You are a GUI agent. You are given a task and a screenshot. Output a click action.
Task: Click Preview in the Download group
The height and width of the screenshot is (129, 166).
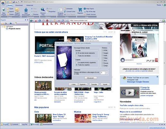(35, 14)
